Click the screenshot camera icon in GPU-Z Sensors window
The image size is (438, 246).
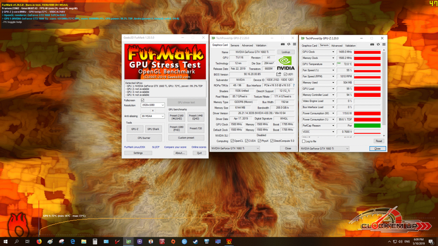point(372,44)
